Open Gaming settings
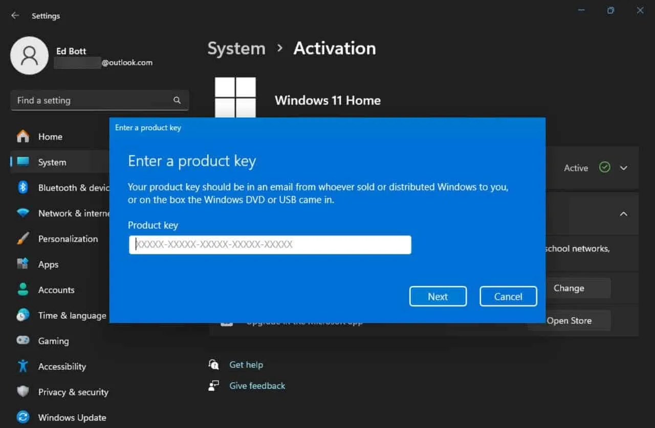The width and height of the screenshot is (655, 428). tap(54, 341)
